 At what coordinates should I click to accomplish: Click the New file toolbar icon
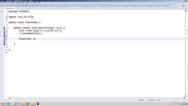click(2, 5)
